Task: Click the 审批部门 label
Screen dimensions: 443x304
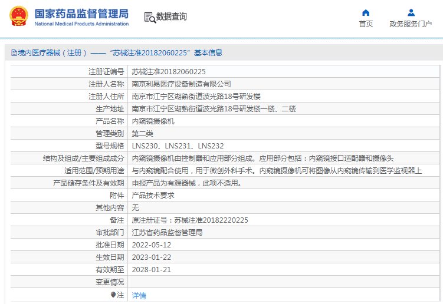Action: (x=110, y=233)
